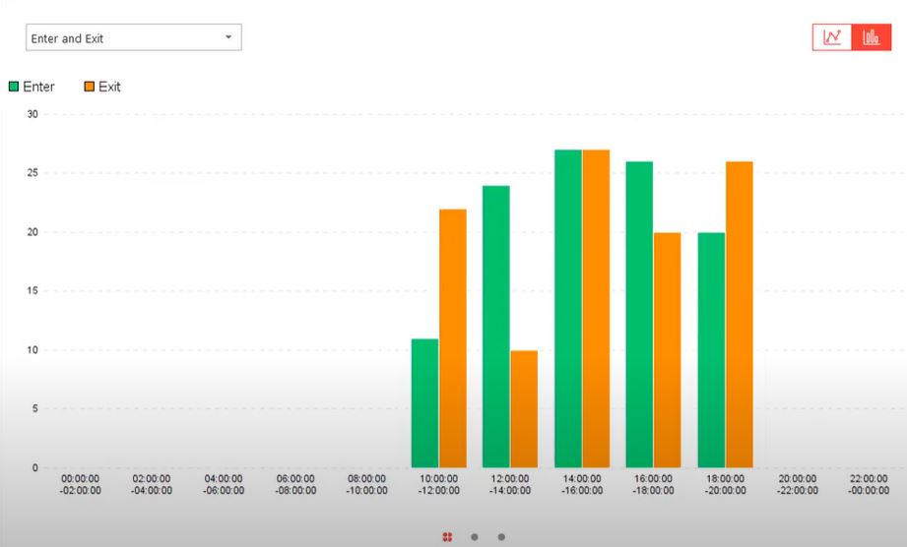Click the green Enter bar for 14:00-16:00
This screenshot has width=907, height=547.
[x=568, y=309]
